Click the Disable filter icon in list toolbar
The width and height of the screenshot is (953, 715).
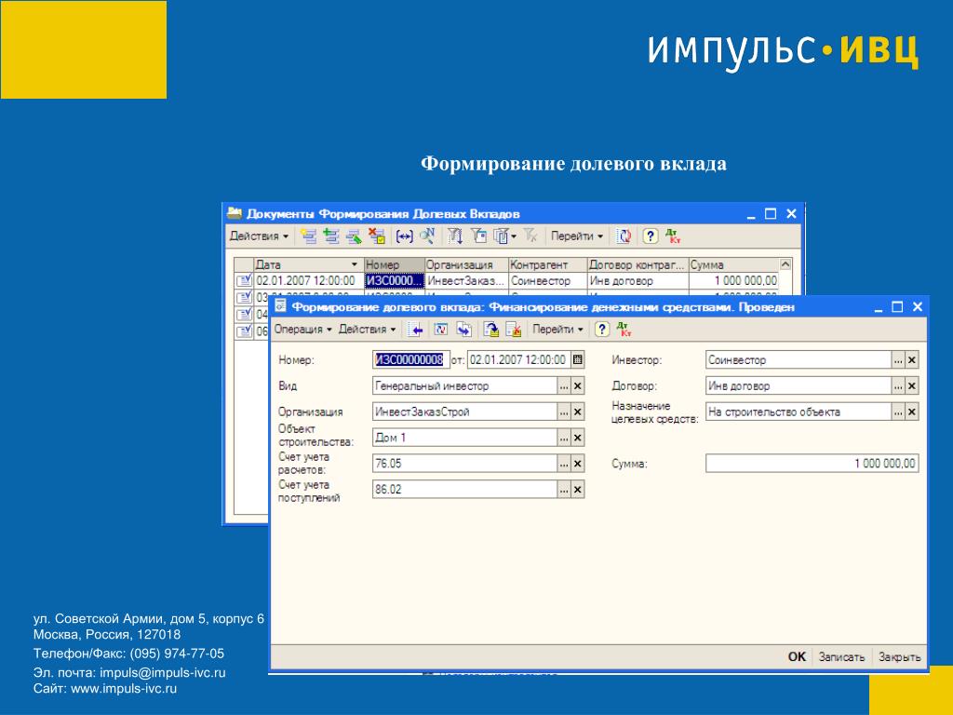point(530,236)
